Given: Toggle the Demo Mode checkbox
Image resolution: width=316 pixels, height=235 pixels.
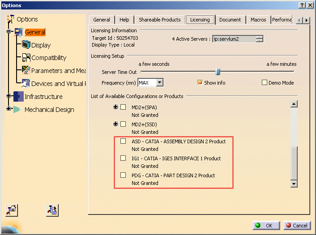Looking at the screenshot, I should (265, 82).
